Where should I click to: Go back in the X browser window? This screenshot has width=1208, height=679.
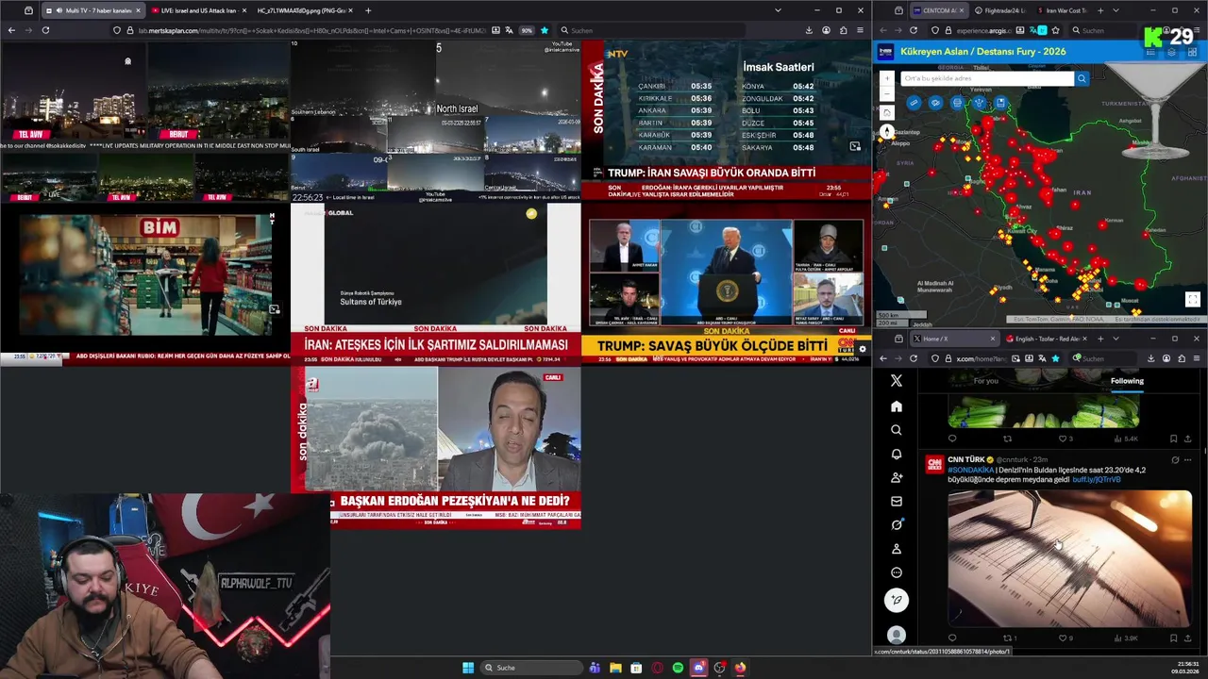[x=882, y=358]
